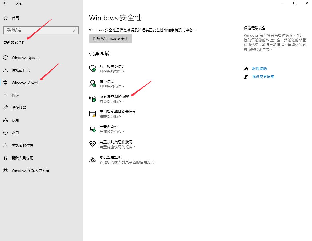The image size is (312, 241).
Task: Click the 帳戶防護 person icon
Action: [93, 84]
